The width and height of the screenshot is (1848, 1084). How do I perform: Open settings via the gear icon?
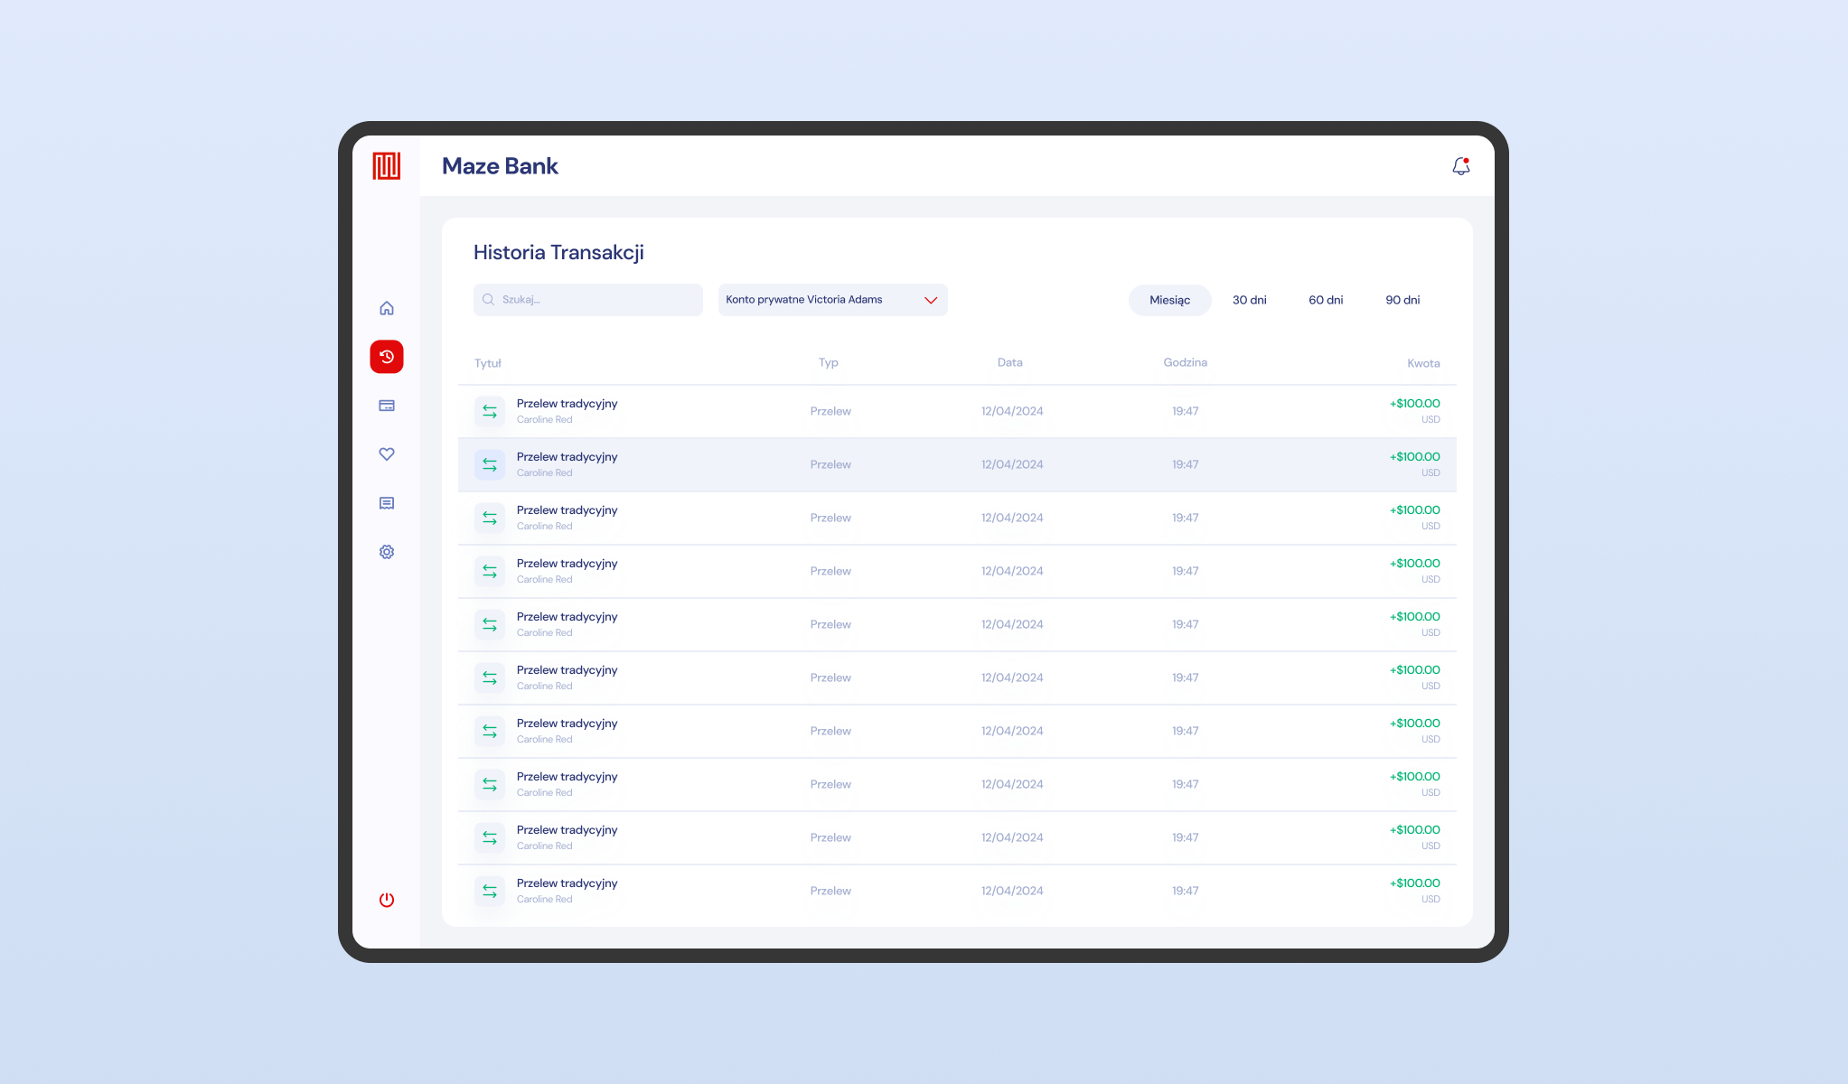(387, 551)
